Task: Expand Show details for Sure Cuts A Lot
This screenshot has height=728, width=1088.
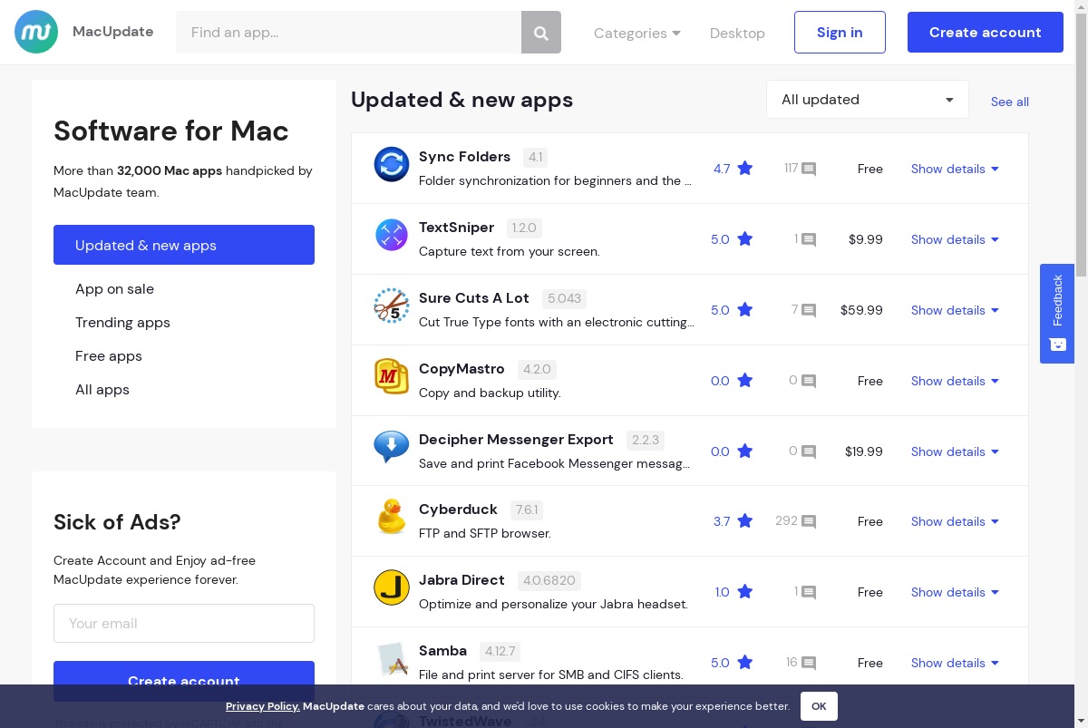Action: point(955,310)
